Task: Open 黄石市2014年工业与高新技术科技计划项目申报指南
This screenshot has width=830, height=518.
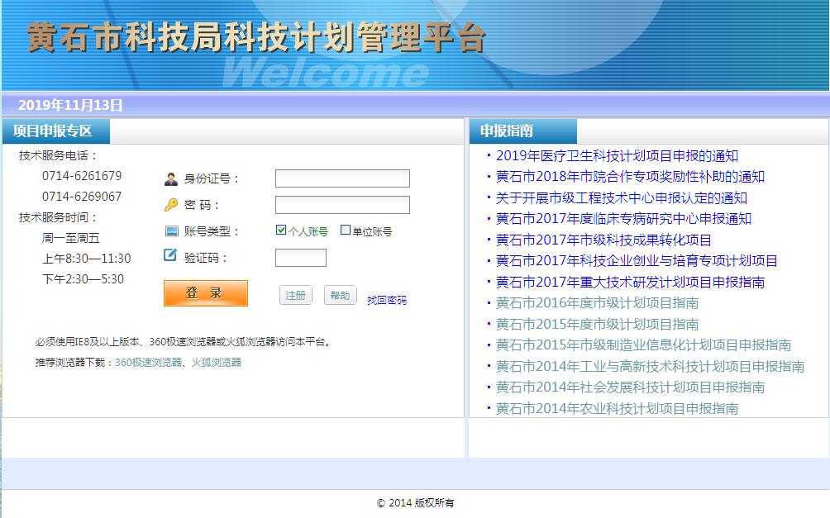Action: click(650, 366)
